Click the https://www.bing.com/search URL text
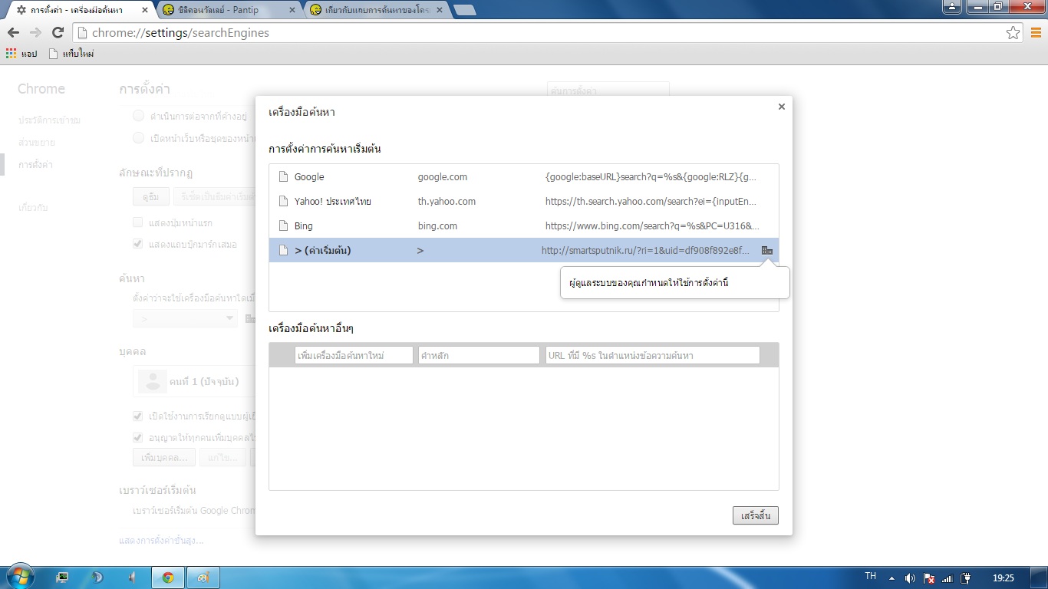1048x589 pixels. pyautogui.click(x=652, y=225)
